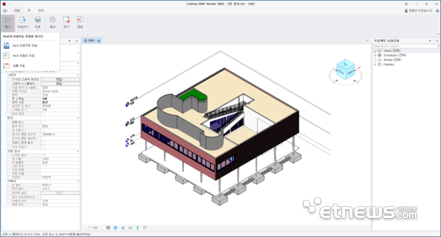Image resolution: width=441 pixels, height=237 pixels.
Task: Collapse the Identity Data properties section
Action: pyautogui.click(x=78, y=152)
